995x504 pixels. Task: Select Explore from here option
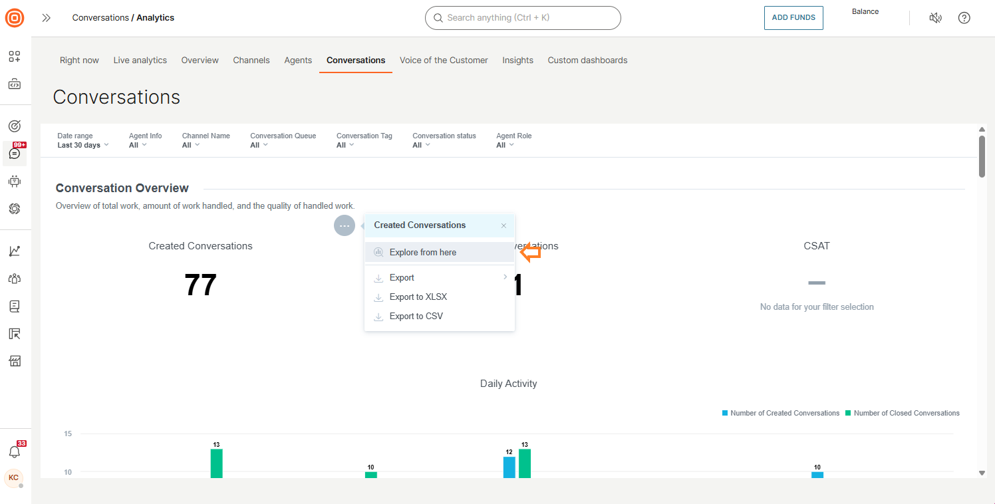422,252
